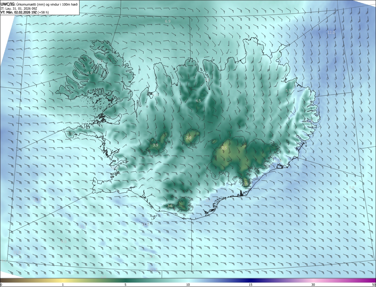
Task: Click the '30' tick on the color scale
Action: click(313, 285)
